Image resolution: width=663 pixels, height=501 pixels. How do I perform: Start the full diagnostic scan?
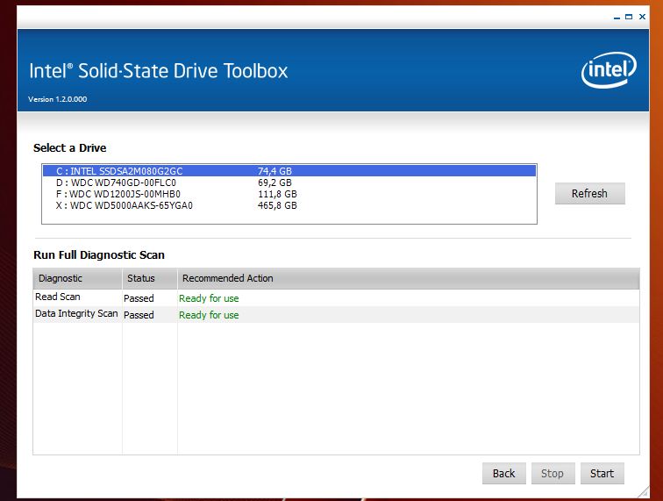tap(602, 473)
